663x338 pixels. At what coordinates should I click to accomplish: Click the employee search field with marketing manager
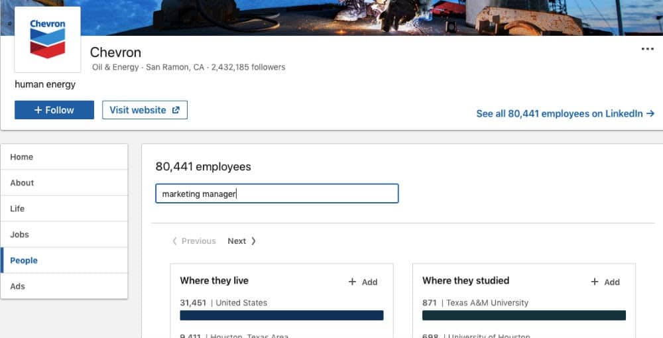(x=277, y=194)
